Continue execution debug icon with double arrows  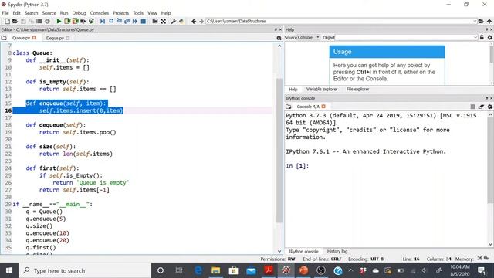click(x=135, y=21)
